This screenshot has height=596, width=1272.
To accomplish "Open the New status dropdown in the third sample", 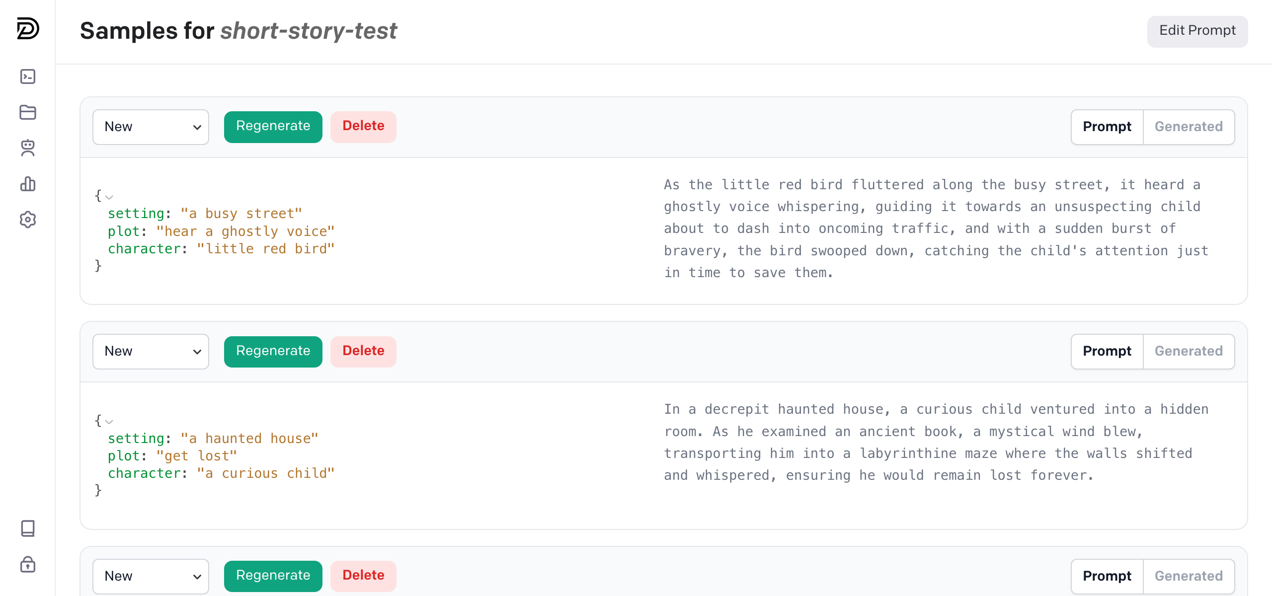I will (151, 576).
